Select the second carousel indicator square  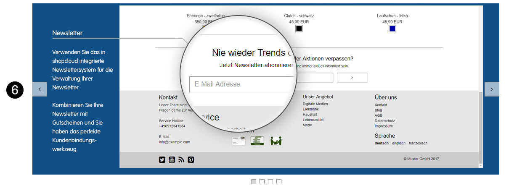[x=262, y=182]
